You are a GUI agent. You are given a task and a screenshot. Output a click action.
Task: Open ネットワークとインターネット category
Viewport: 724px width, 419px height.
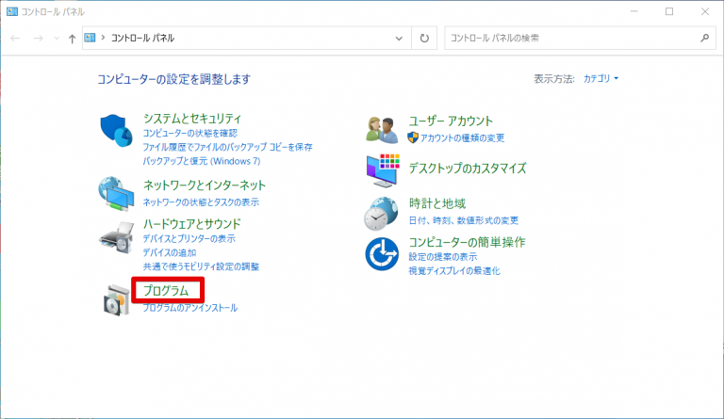(x=204, y=185)
